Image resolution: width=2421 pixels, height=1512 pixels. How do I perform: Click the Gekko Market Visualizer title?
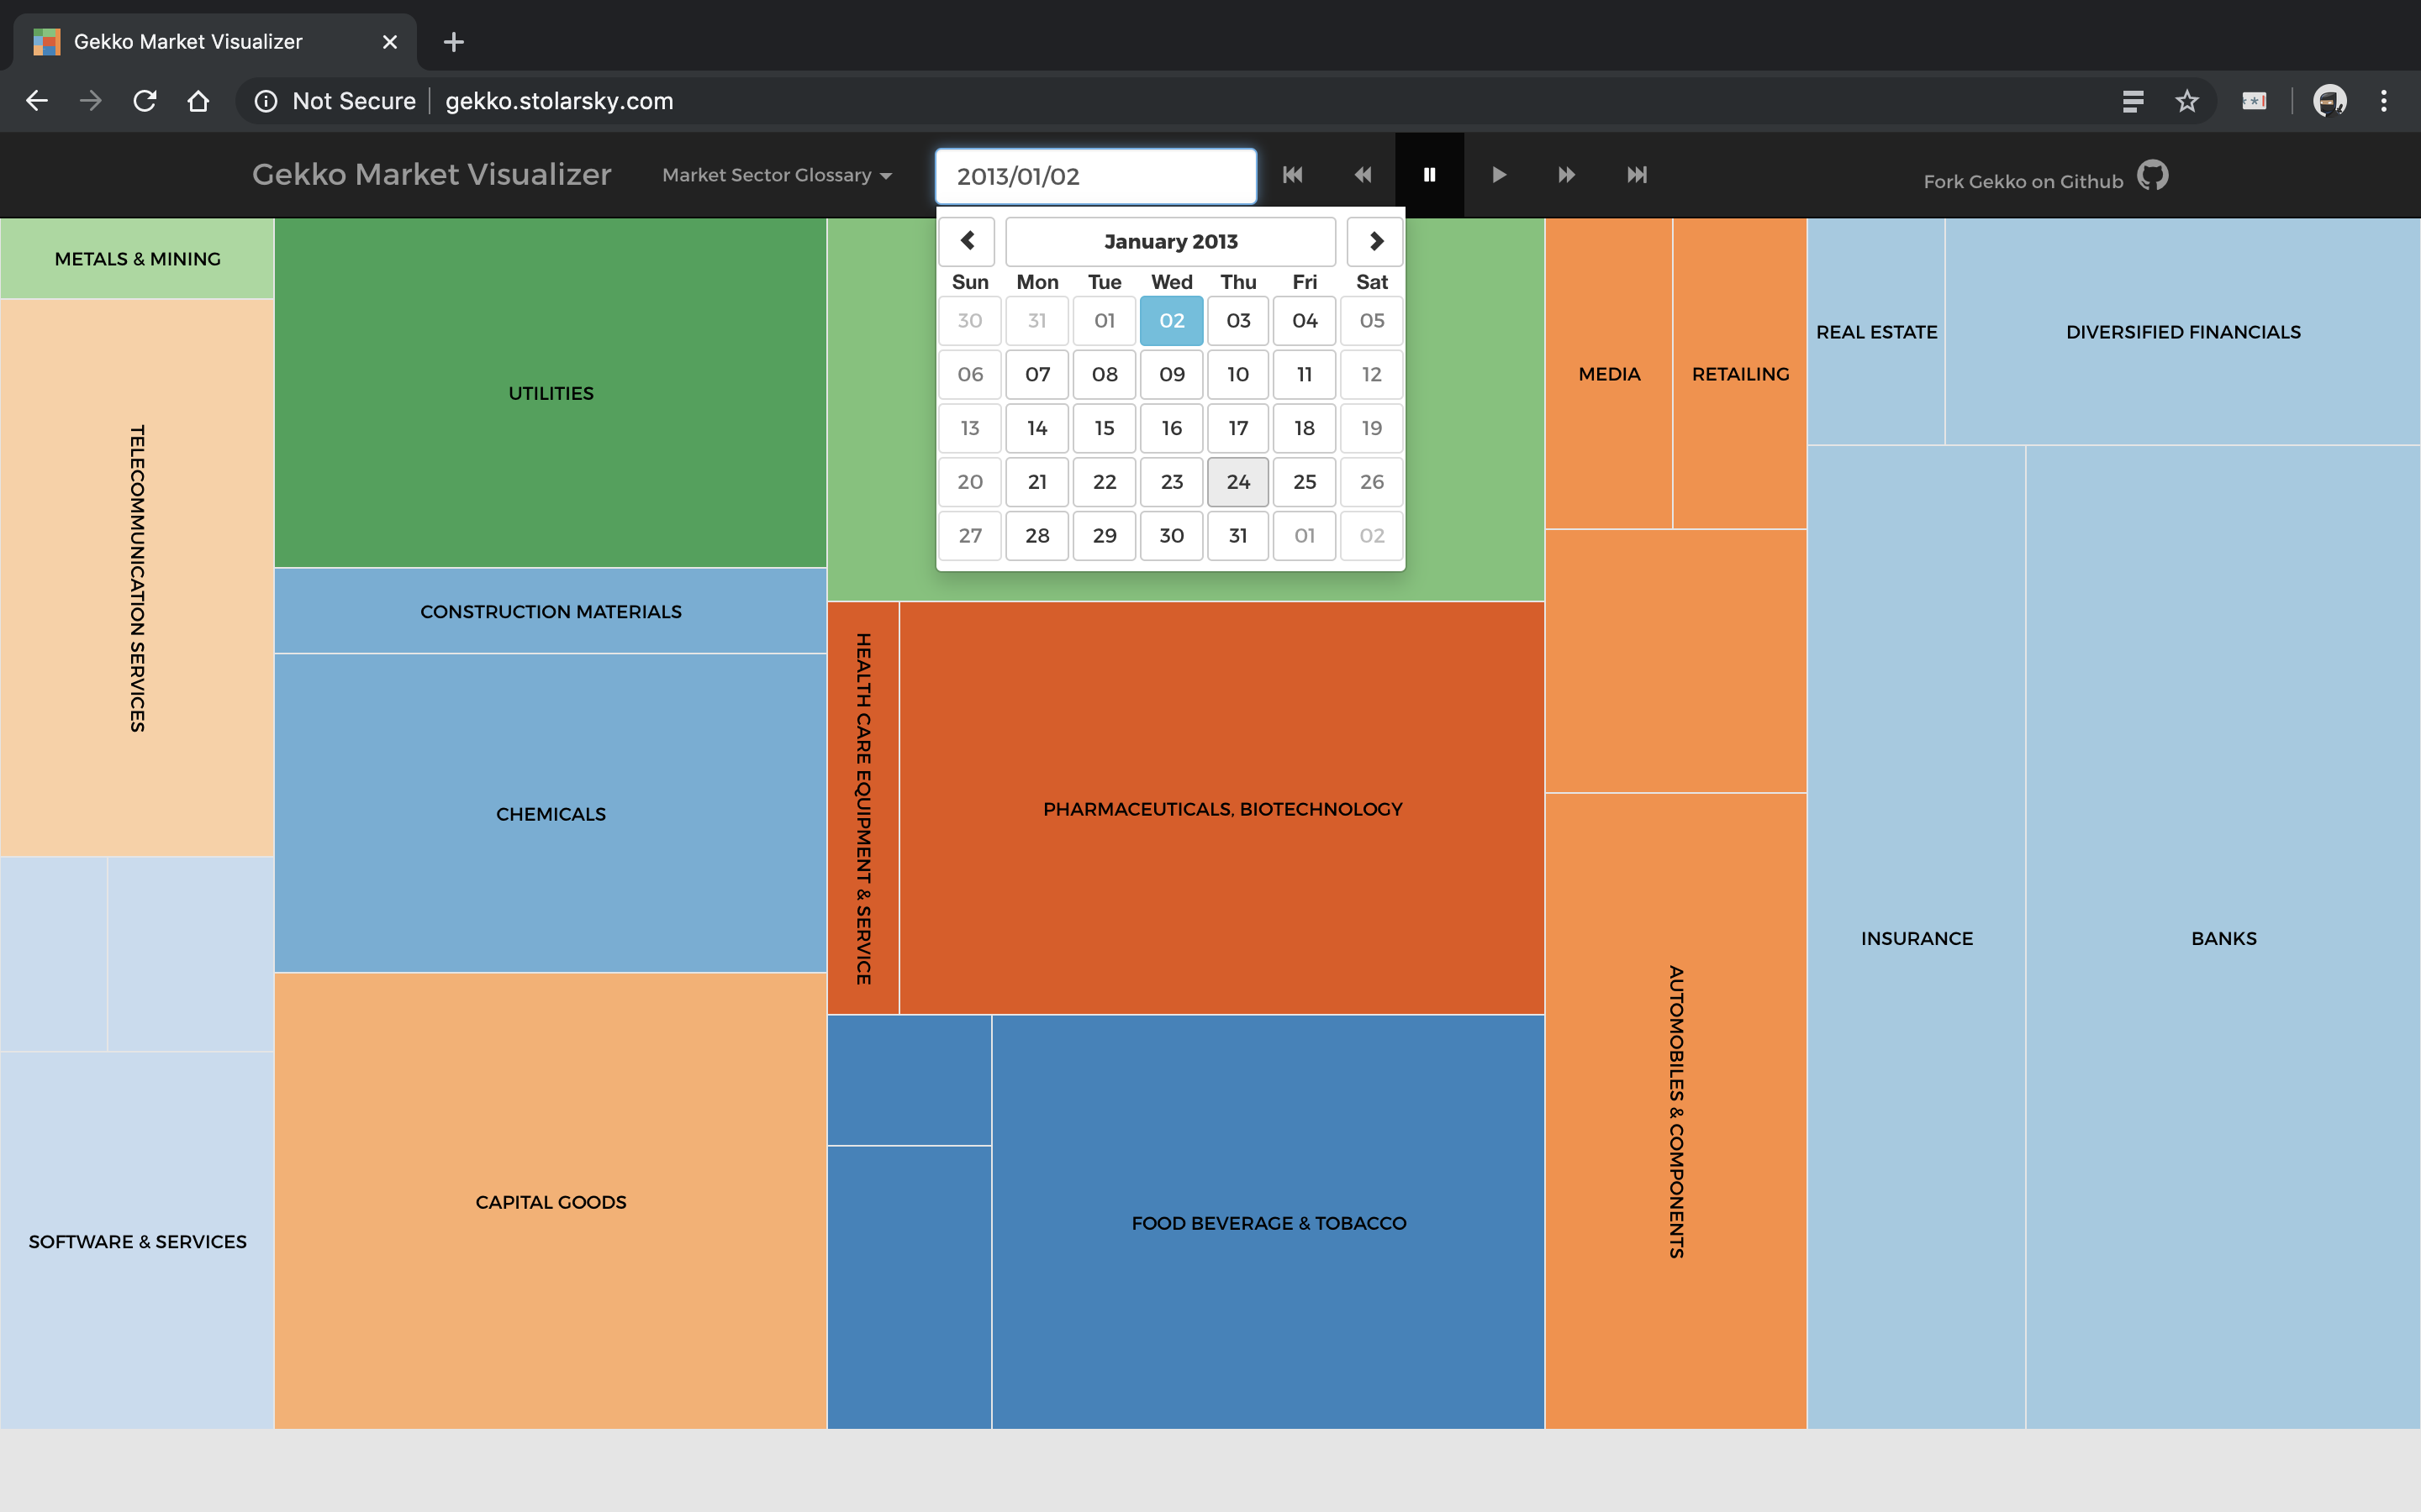tap(431, 174)
